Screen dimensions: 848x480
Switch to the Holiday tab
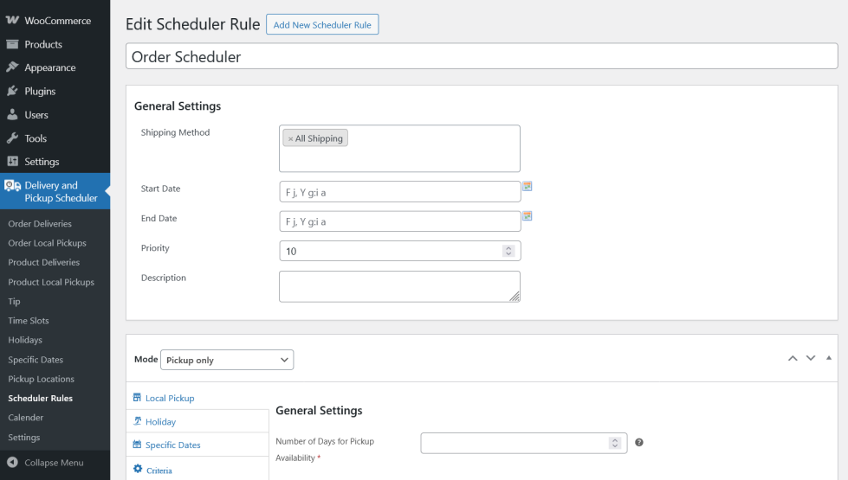(160, 422)
